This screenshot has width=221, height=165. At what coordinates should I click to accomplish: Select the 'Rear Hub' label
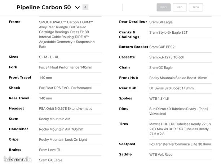click(128, 88)
